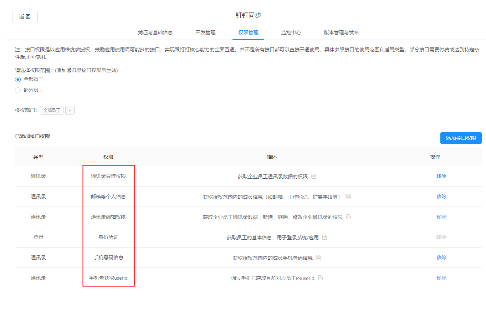The height and width of the screenshot is (311, 486).
Task: Remove the 通讯录只读权限 permission
Action: tap(441, 176)
